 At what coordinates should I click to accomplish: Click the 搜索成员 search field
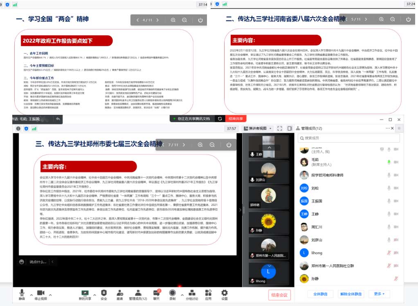[x=348, y=138]
